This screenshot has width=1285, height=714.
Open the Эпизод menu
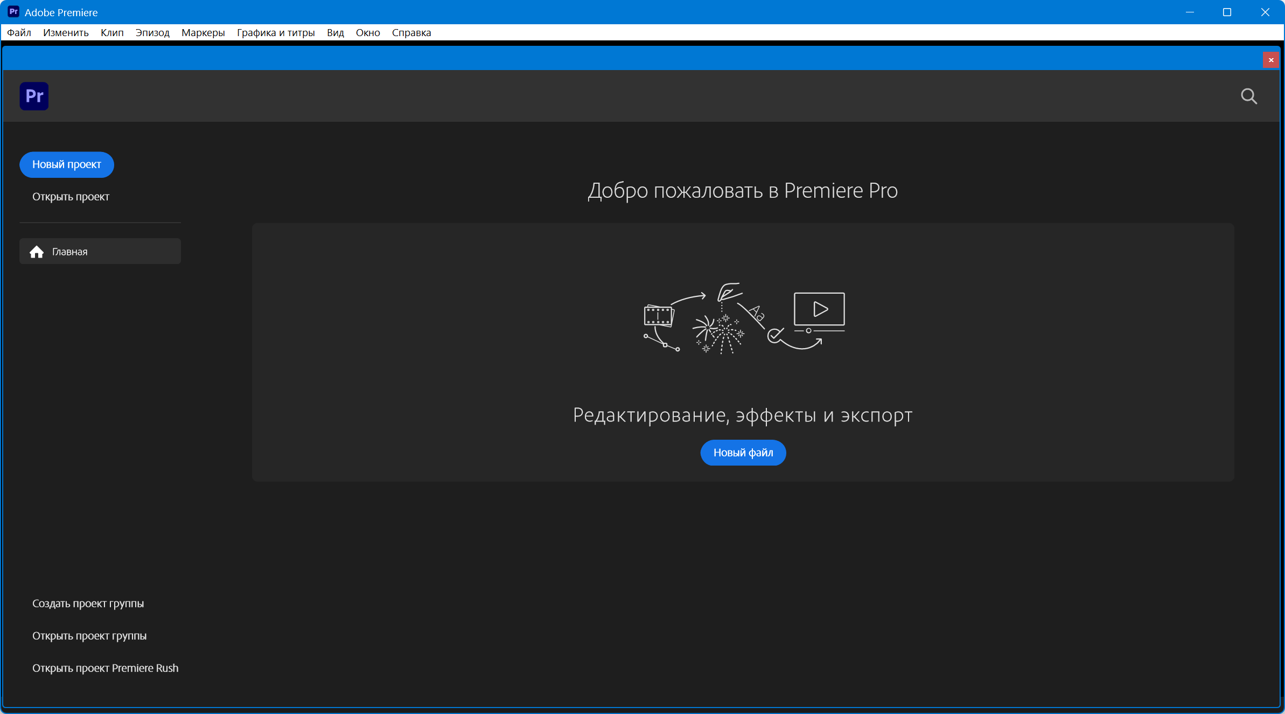[x=152, y=32]
